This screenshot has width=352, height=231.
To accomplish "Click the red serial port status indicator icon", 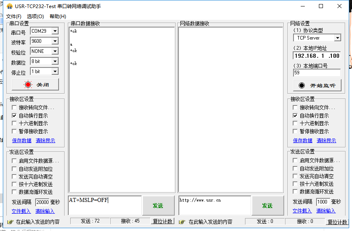I will (x=28, y=85).
